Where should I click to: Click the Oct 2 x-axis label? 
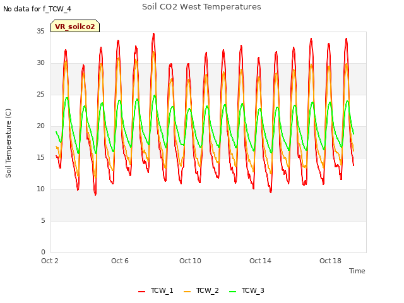tap(50, 261)
